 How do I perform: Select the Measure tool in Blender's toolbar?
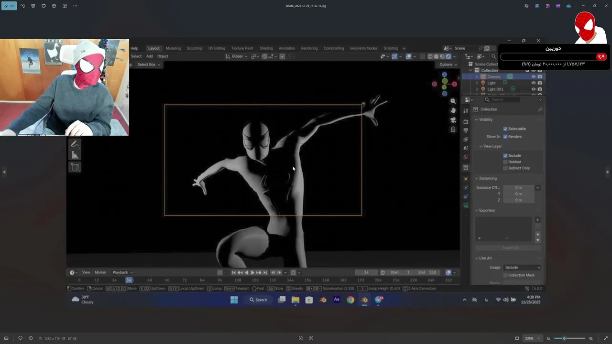(x=75, y=155)
